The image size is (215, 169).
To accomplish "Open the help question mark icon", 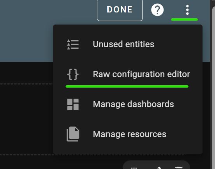I will coord(157,10).
